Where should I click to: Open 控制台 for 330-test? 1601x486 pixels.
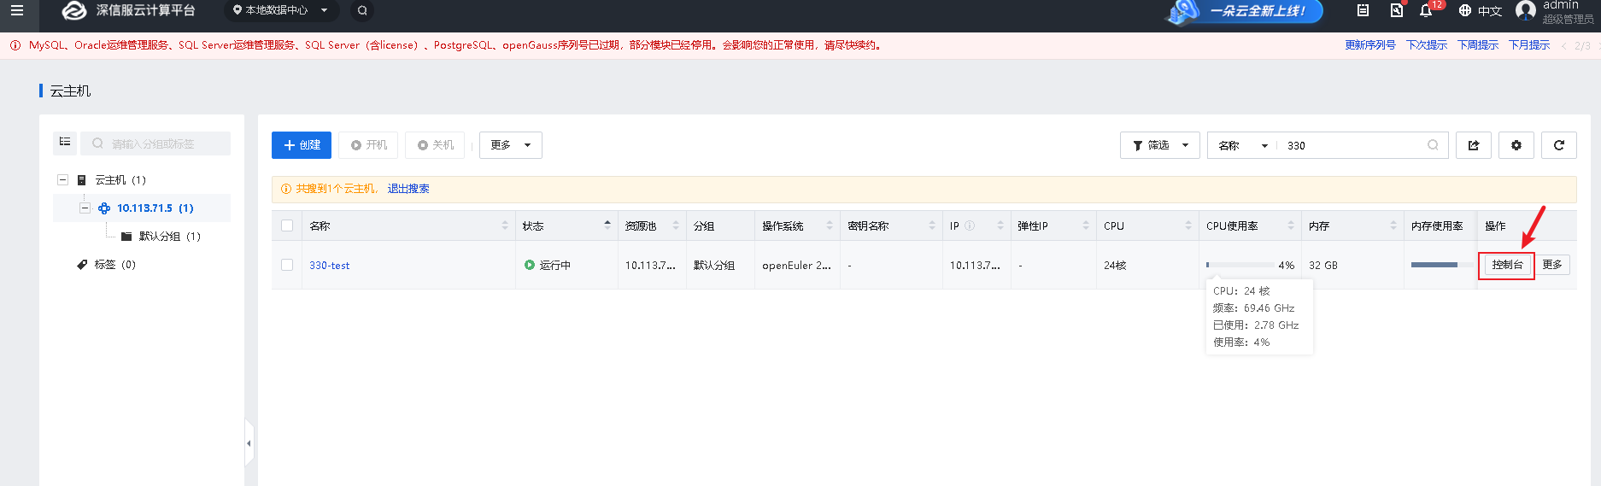[x=1507, y=265]
